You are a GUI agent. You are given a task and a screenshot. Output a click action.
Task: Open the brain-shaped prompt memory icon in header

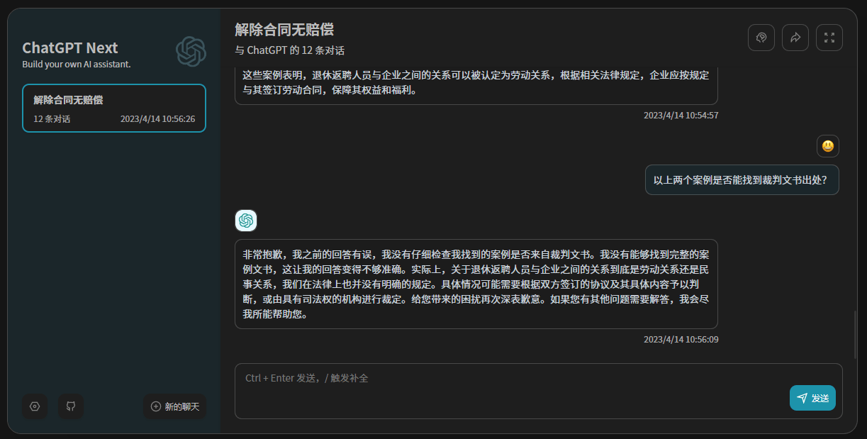point(761,38)
